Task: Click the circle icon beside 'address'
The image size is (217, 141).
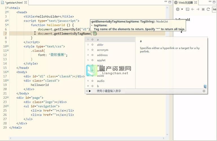Action: click(x=92, y=55)
